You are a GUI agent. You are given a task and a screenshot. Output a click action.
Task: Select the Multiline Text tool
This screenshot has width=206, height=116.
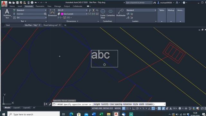pos(7,14)
